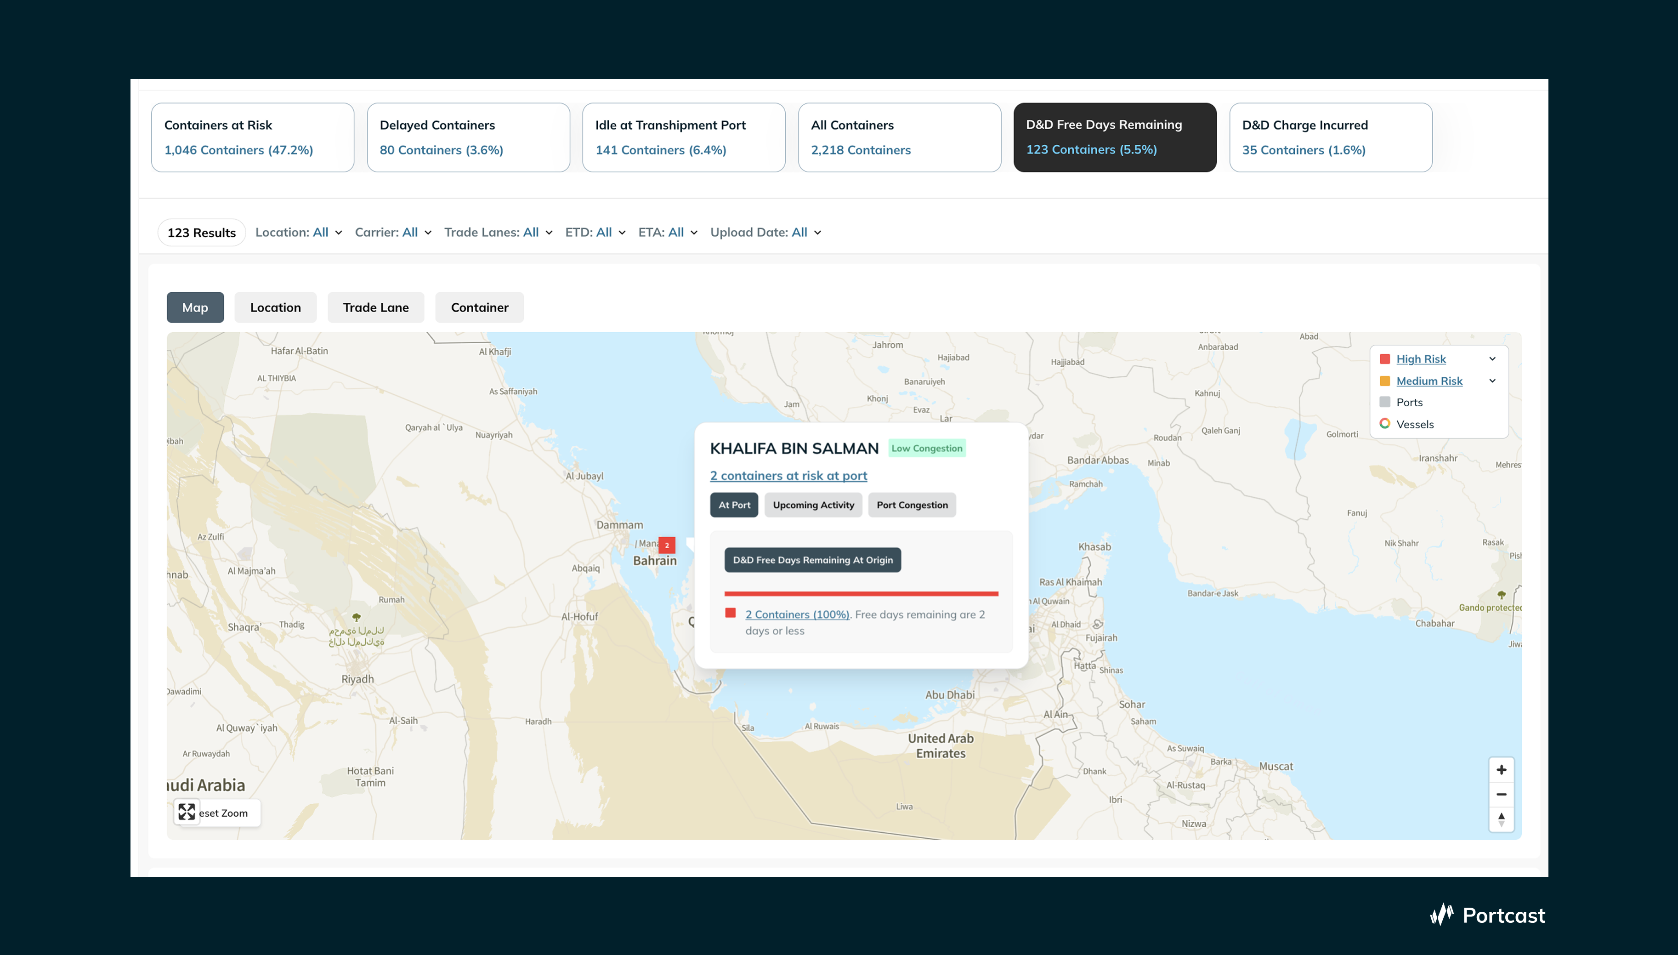Expand the High Risk legend chevron

pyautogui.click(x=1492, y=359)
